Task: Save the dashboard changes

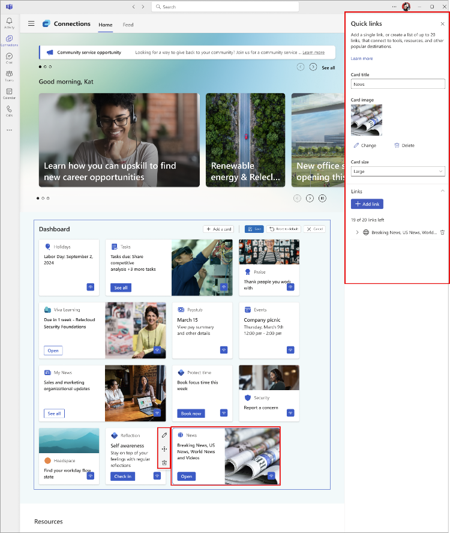Action: (x=254, y=229)
